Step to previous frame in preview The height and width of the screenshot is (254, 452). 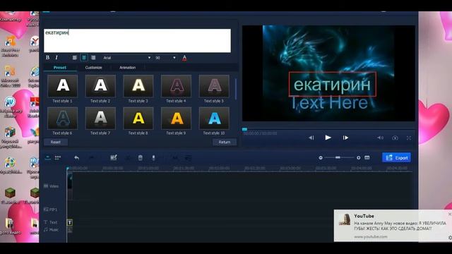[x=311, y=138]
